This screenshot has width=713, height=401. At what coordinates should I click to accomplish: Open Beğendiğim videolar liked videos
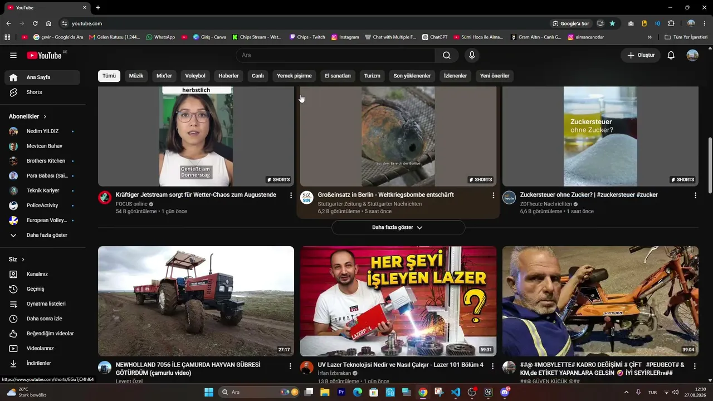[x=42, y=334]
